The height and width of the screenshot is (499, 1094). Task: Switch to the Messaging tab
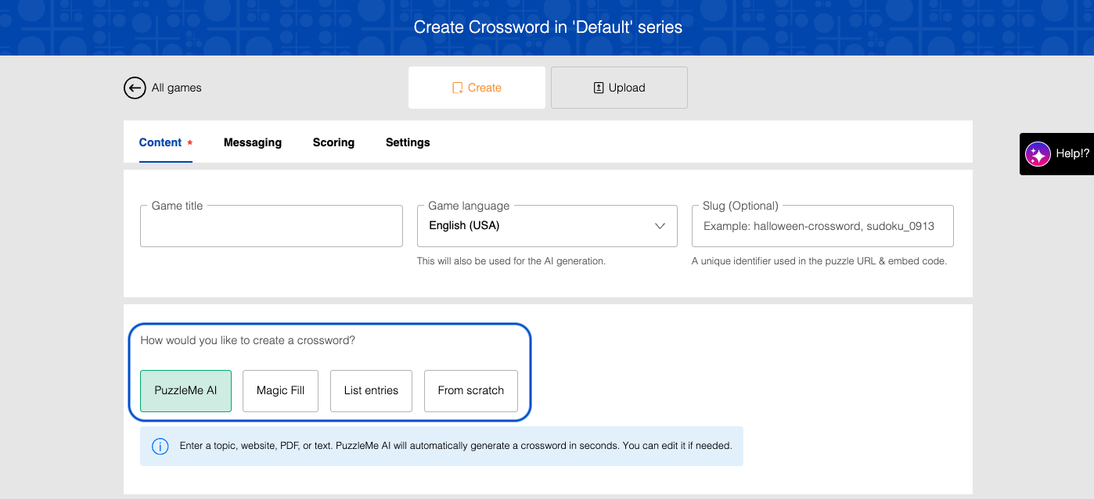coord(252,142)
